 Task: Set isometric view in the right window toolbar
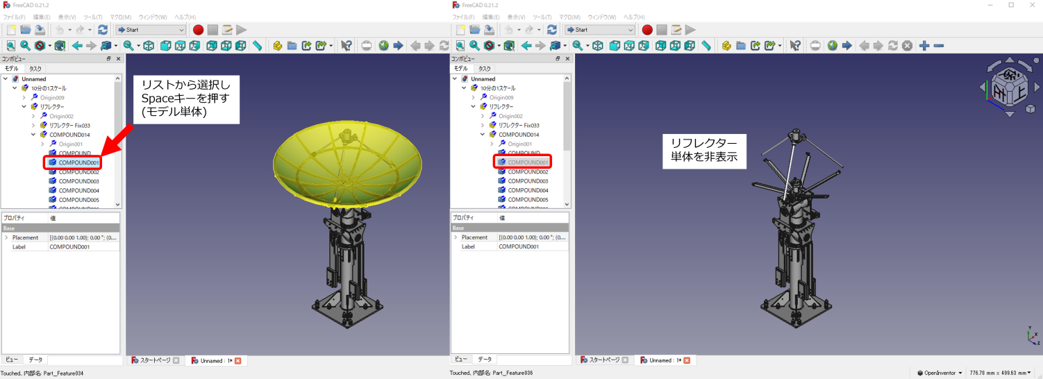tap(597, 46)
